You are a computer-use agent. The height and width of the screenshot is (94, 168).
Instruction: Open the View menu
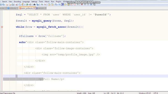pos(10,2)
